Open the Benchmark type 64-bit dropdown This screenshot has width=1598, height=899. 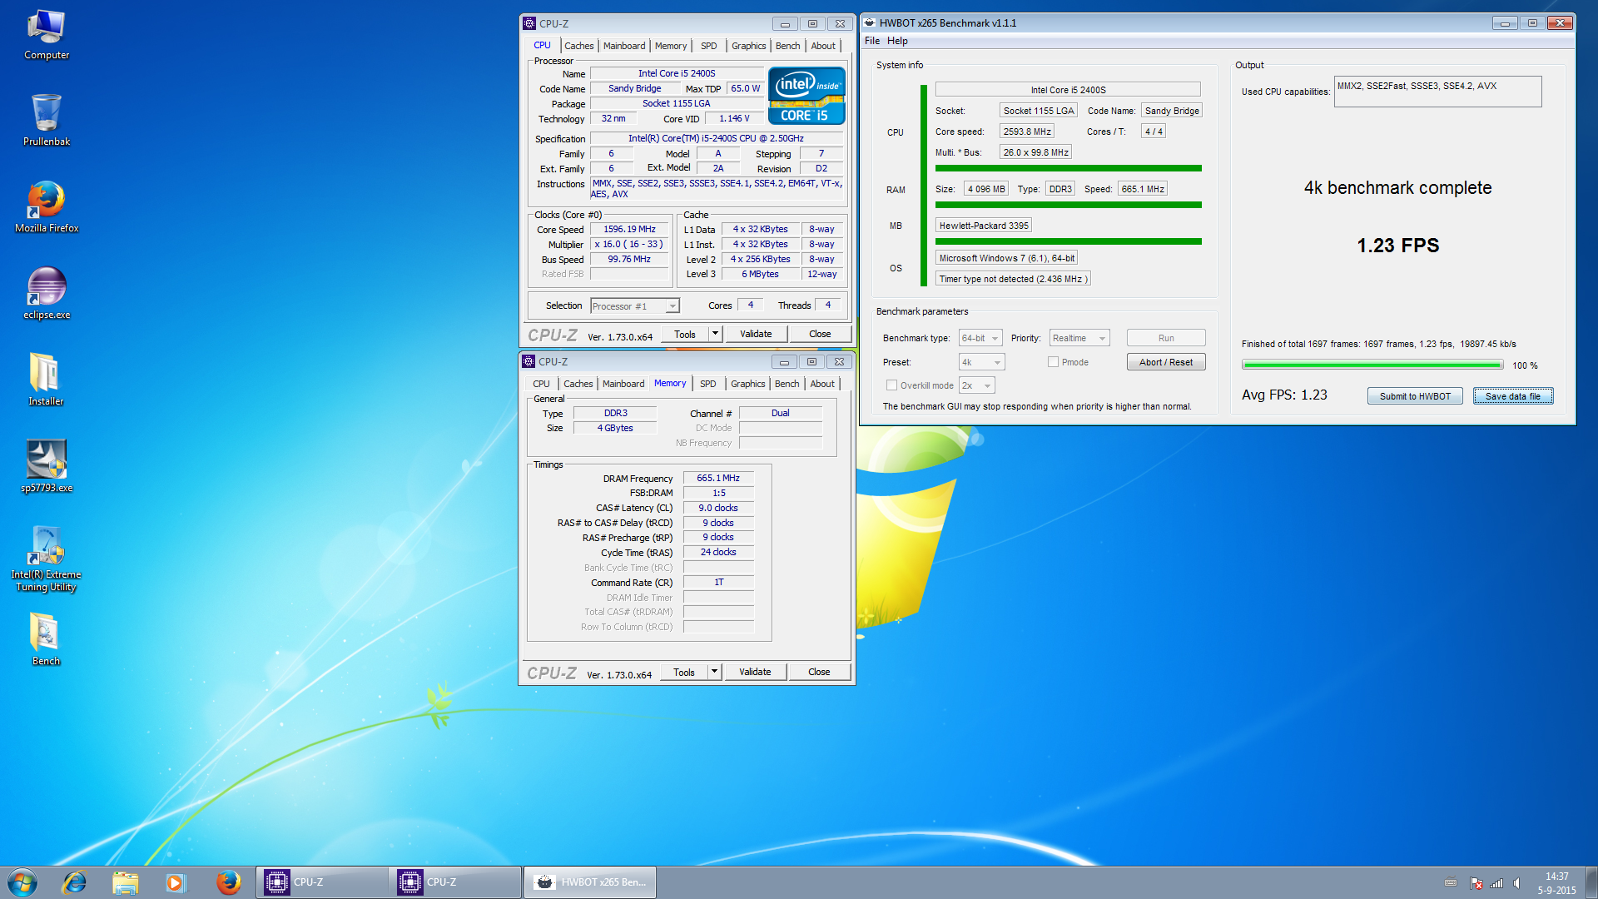coord(980,338)
